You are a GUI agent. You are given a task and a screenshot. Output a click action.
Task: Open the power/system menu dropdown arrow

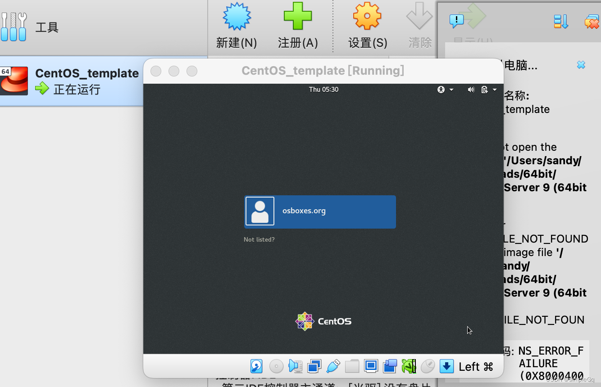point(495,90)
